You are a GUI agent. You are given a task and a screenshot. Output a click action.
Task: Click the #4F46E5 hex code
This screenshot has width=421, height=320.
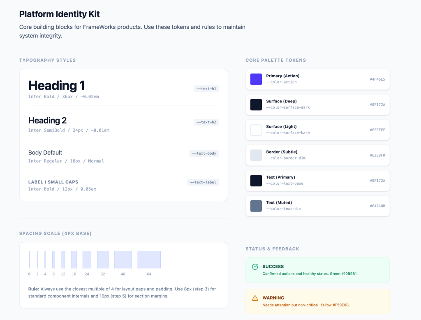[377, 79]
